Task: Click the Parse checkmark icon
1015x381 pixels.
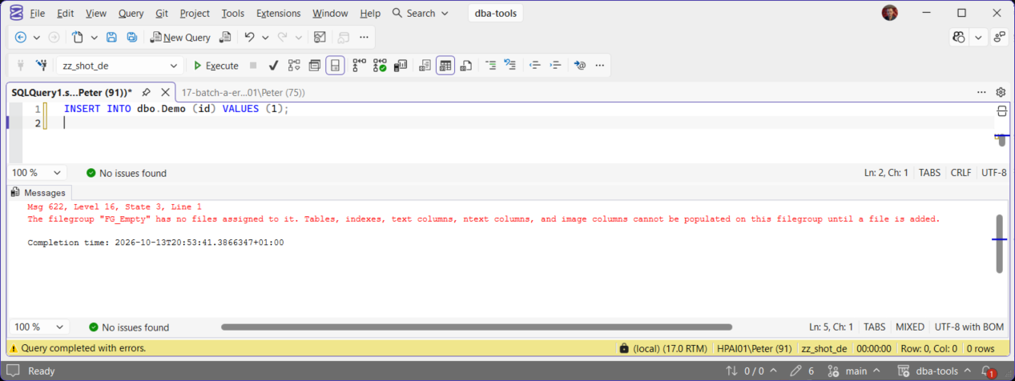Action: 273,66
